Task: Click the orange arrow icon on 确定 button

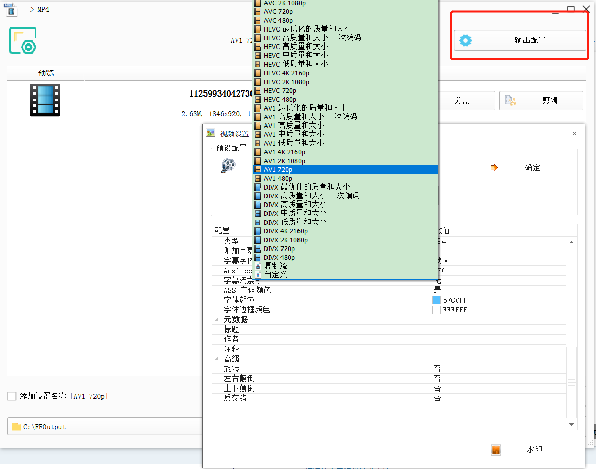Action: click(x=494, y=168)
